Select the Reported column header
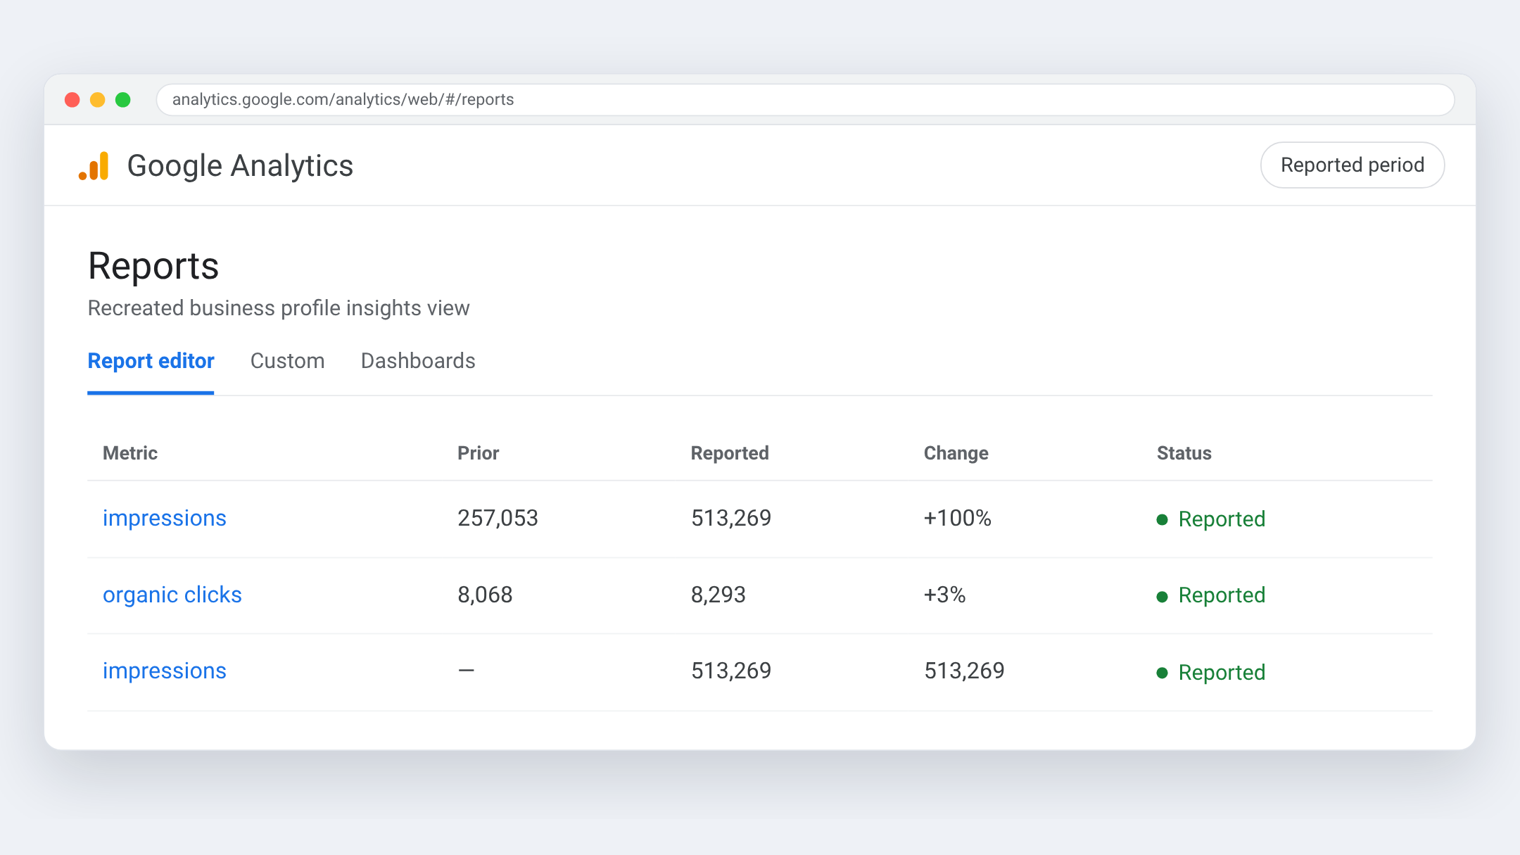The height and width of the screenshot is (855, 1520). [730, 453]
